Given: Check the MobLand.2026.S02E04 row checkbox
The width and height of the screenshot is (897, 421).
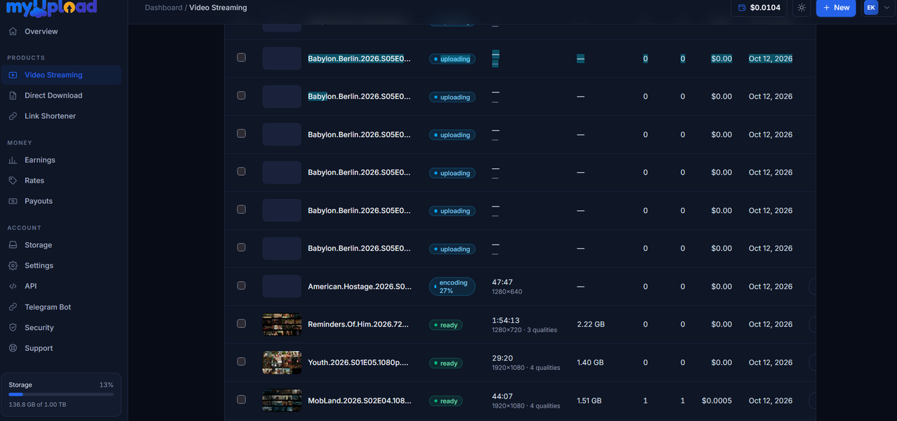Looking at the screenshot, I should click(241, 399).
